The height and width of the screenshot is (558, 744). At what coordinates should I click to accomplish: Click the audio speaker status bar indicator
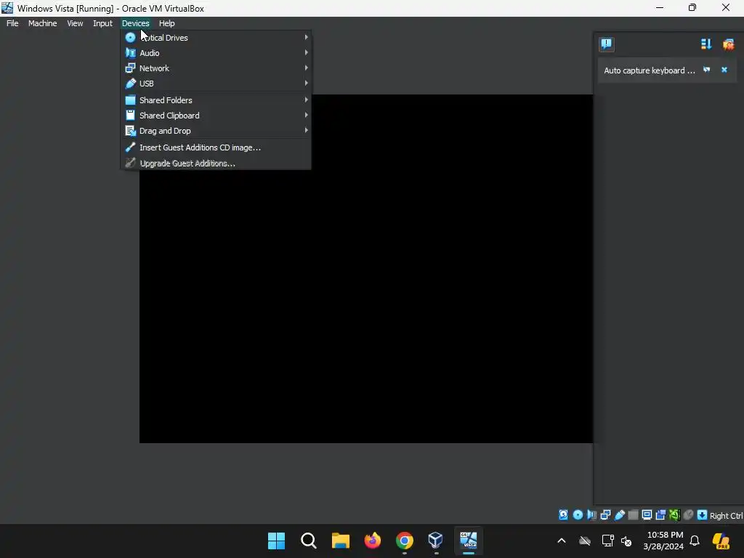pos(591,515)
